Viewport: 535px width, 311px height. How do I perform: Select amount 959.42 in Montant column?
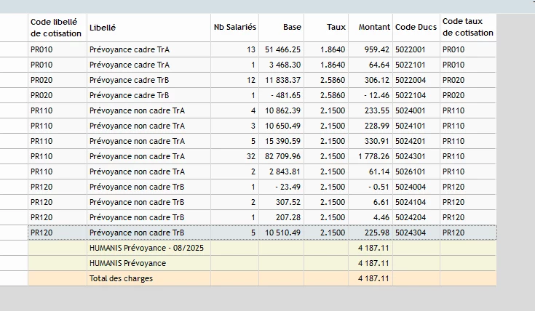pos(376,49)
